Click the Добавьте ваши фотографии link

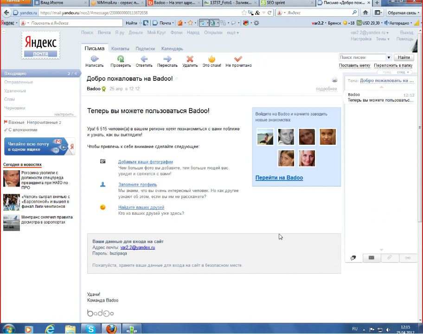coord(146,162)
